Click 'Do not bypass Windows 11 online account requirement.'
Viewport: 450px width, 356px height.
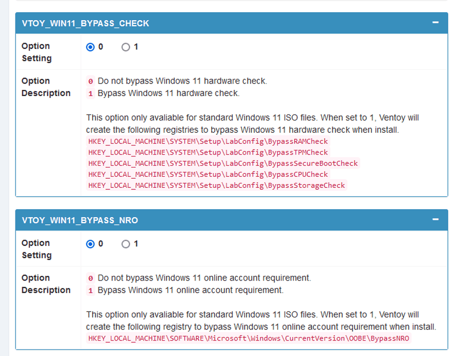point(205,278)
